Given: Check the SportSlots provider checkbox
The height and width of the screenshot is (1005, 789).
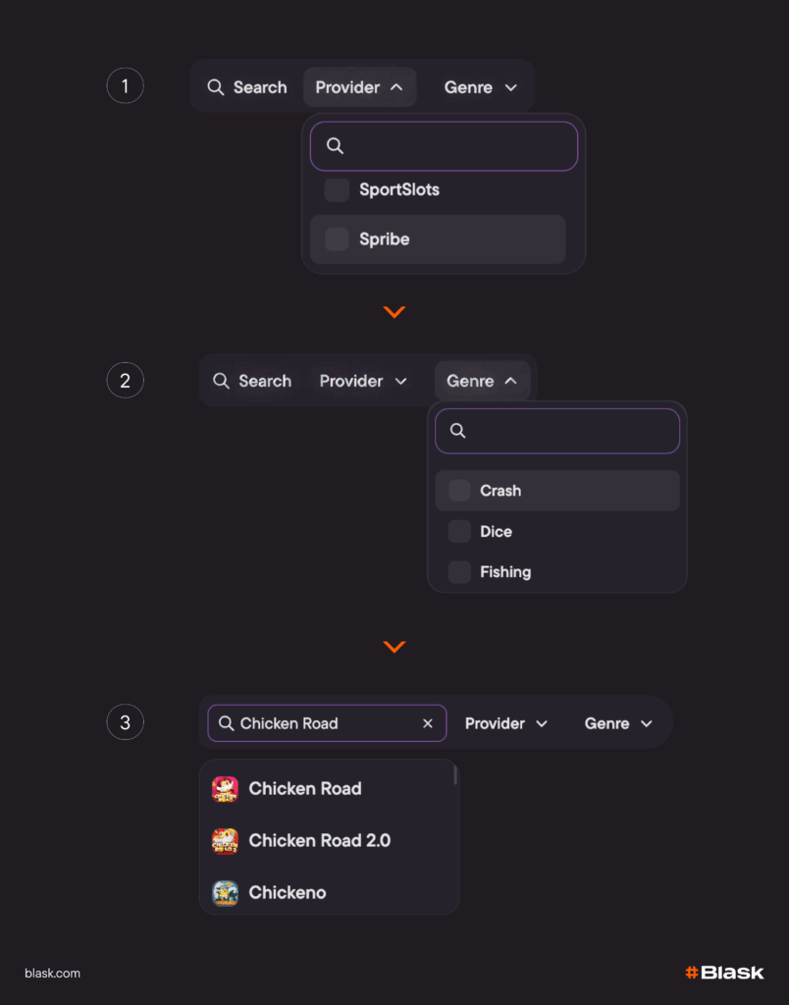Looking at the screenshot, I should [x=337, y=190].
